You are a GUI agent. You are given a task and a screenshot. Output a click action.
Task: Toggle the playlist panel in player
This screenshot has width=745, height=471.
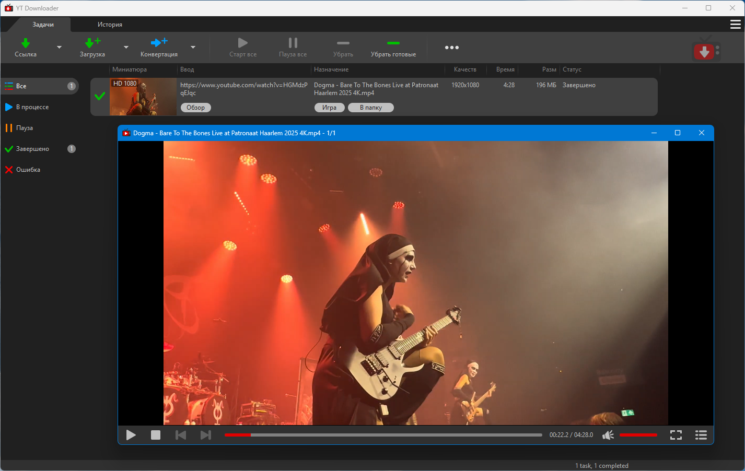(701, 435)
